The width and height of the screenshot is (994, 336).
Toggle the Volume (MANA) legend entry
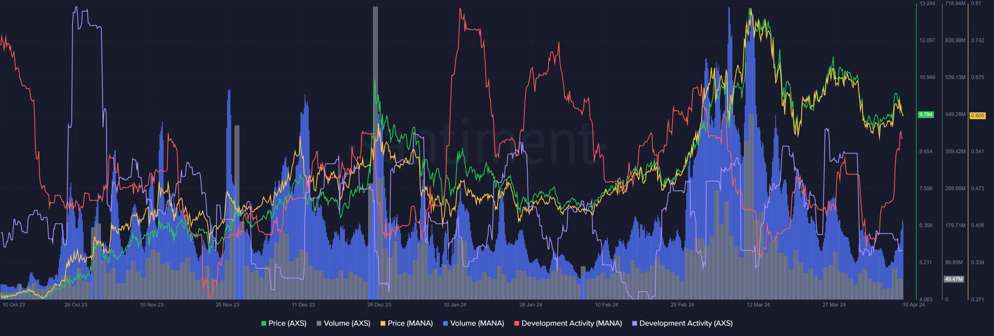coord(473,323)
